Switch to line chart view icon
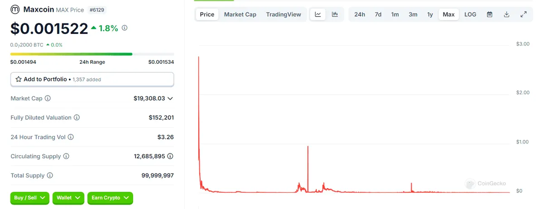Viewport: 543px width, 209px height. pyautogui.click(x=318, y=14)
